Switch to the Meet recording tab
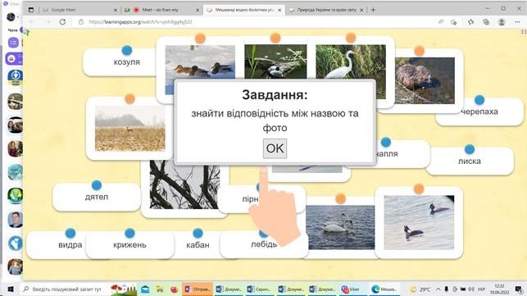 [161, 10]
